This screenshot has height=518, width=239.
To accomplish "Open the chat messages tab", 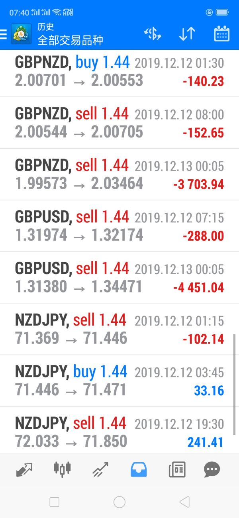I will point(212,469).
